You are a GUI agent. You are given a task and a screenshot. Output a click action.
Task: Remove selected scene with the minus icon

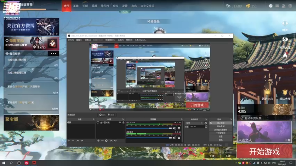click(x=73, y=141)
